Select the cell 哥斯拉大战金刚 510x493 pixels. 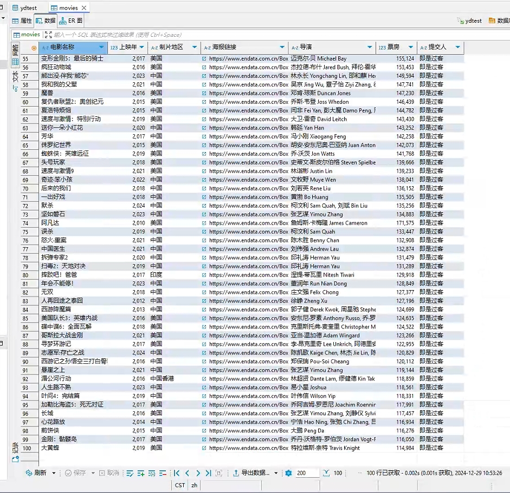click(x=73, y=336)
